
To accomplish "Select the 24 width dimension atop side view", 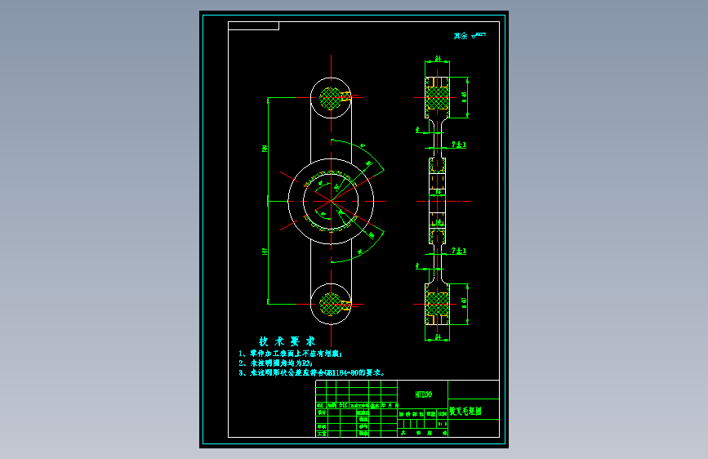I will click(x=437, y=59).
